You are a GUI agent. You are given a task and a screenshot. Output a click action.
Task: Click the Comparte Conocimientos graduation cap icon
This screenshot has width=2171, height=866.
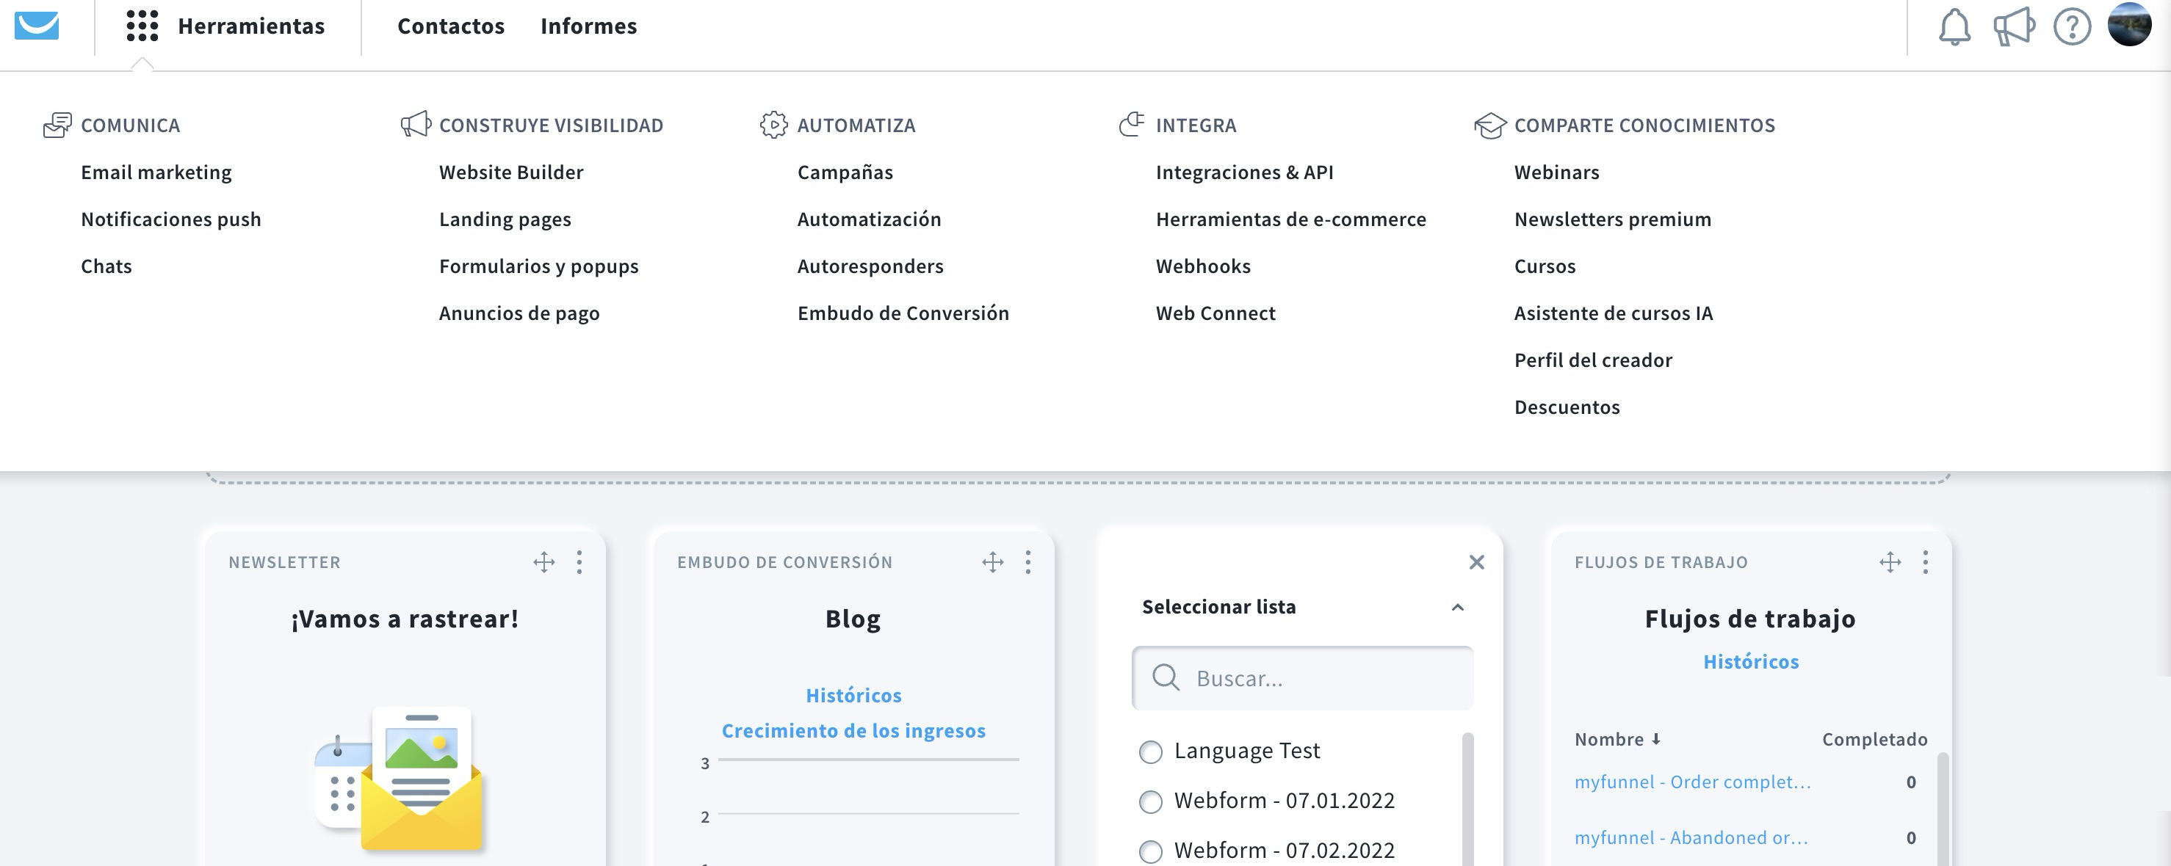pos(1490,125)
